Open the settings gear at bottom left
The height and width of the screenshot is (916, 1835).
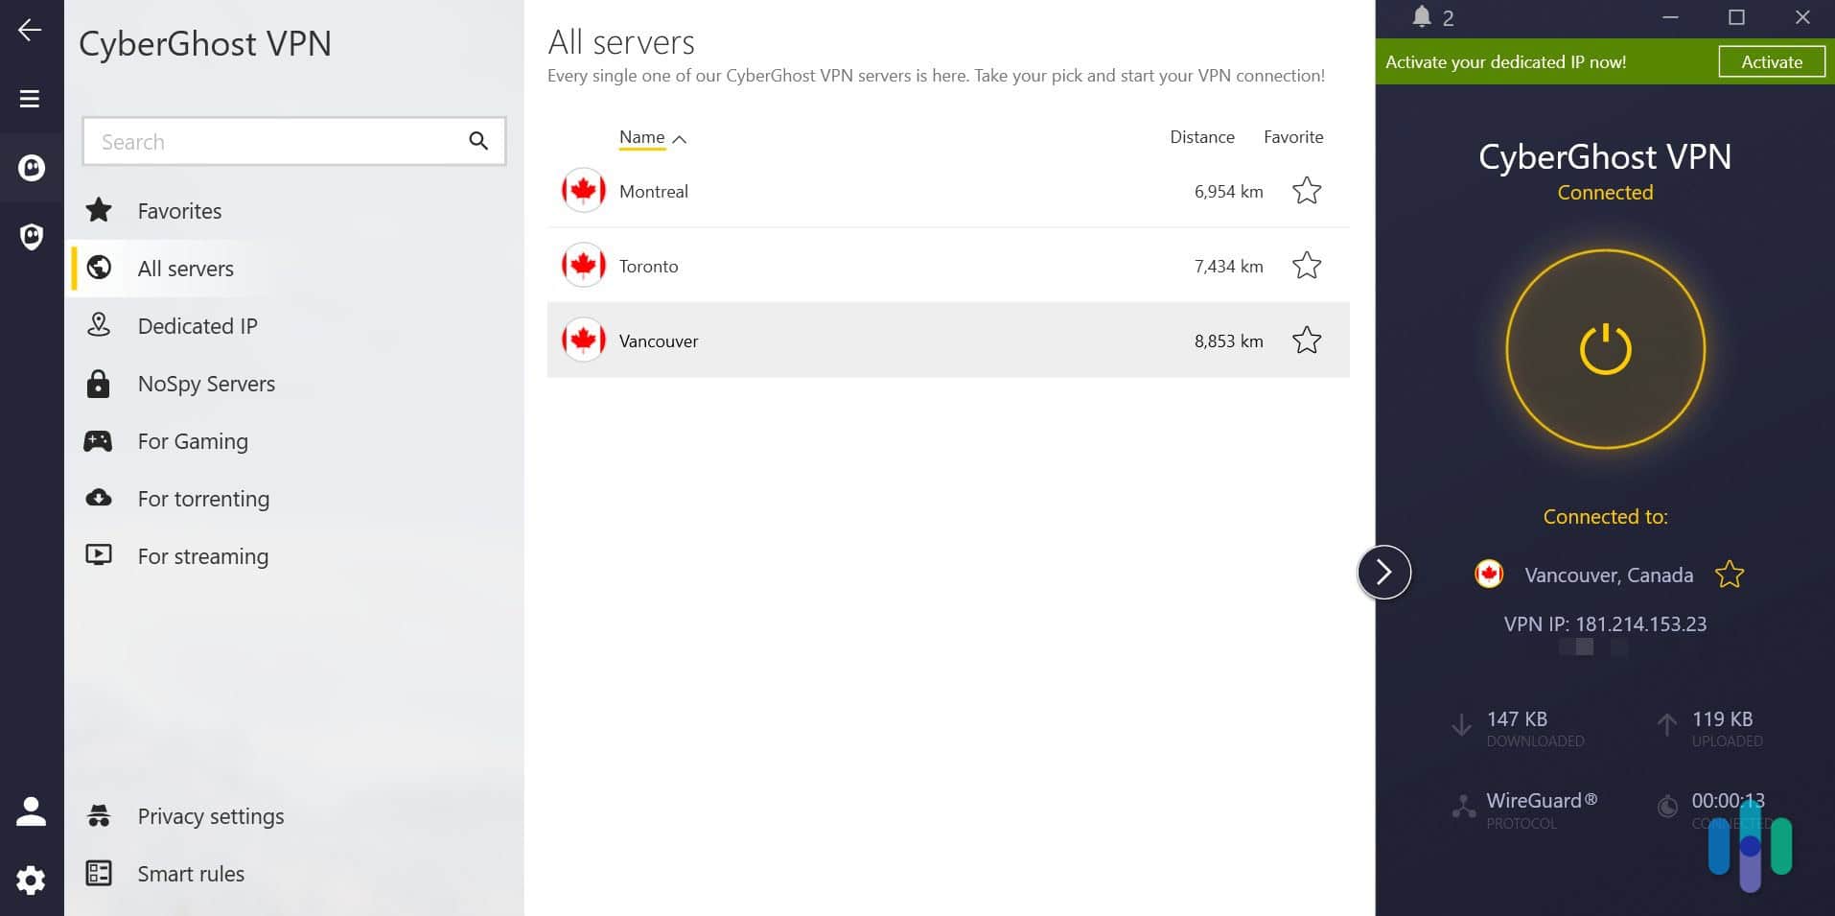tap(31, 880)
